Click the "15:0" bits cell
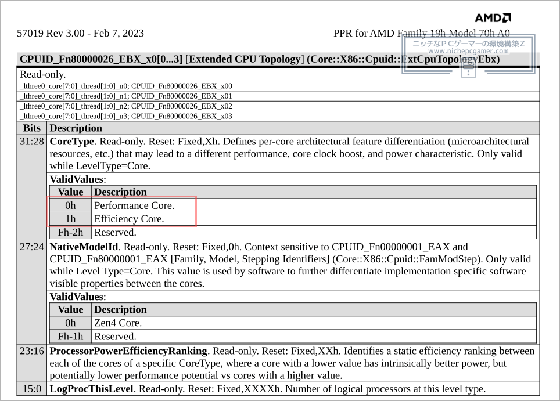 (x=32, y=389)
